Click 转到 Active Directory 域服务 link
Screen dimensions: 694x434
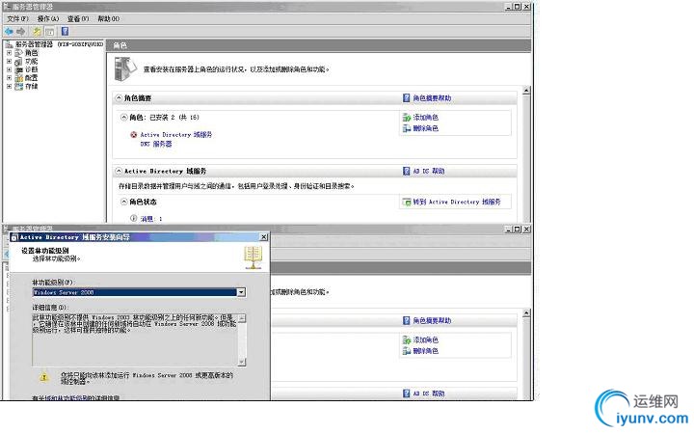456,202
